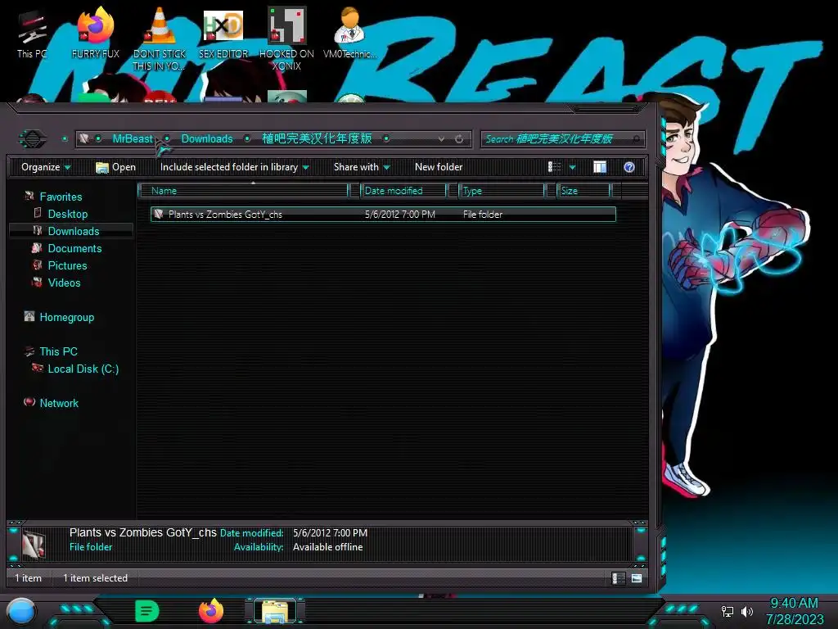Switch to details view via status bar icon

[619, 578]
